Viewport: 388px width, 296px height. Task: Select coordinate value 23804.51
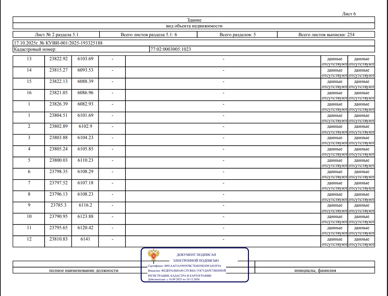[59, 115]
